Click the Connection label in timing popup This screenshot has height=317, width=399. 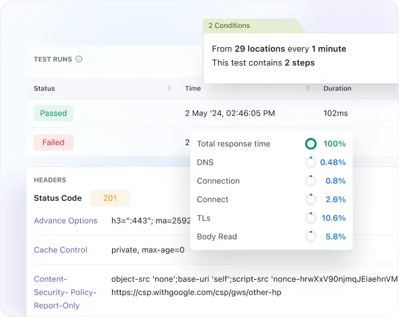point(218,181)
